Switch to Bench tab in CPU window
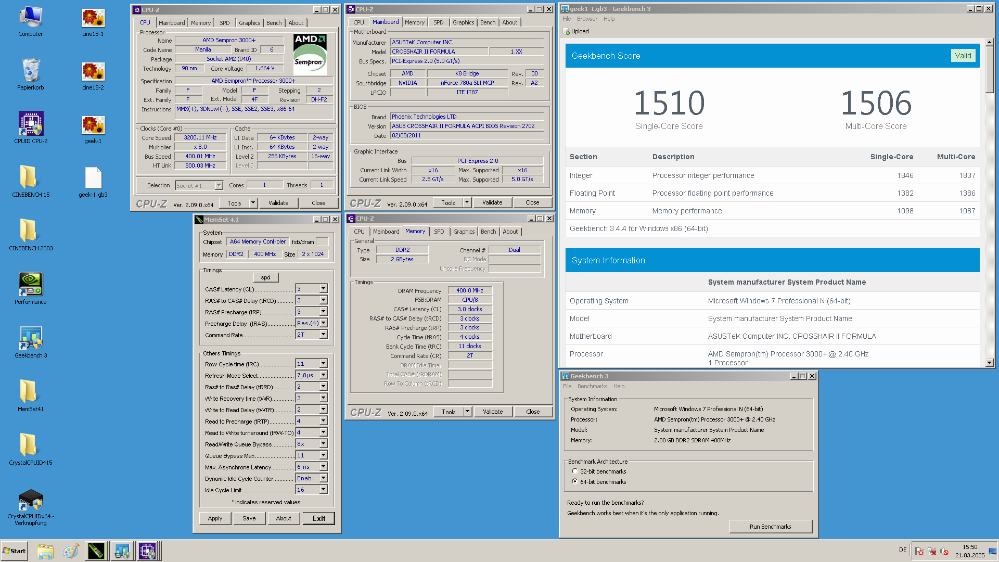The height and width of the screenshot is (562, 999). 274,23
